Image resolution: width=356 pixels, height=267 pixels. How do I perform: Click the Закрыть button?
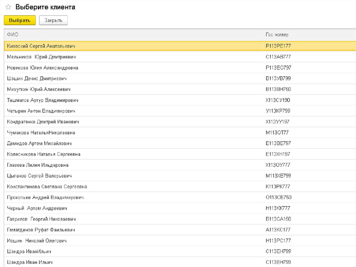53,21
